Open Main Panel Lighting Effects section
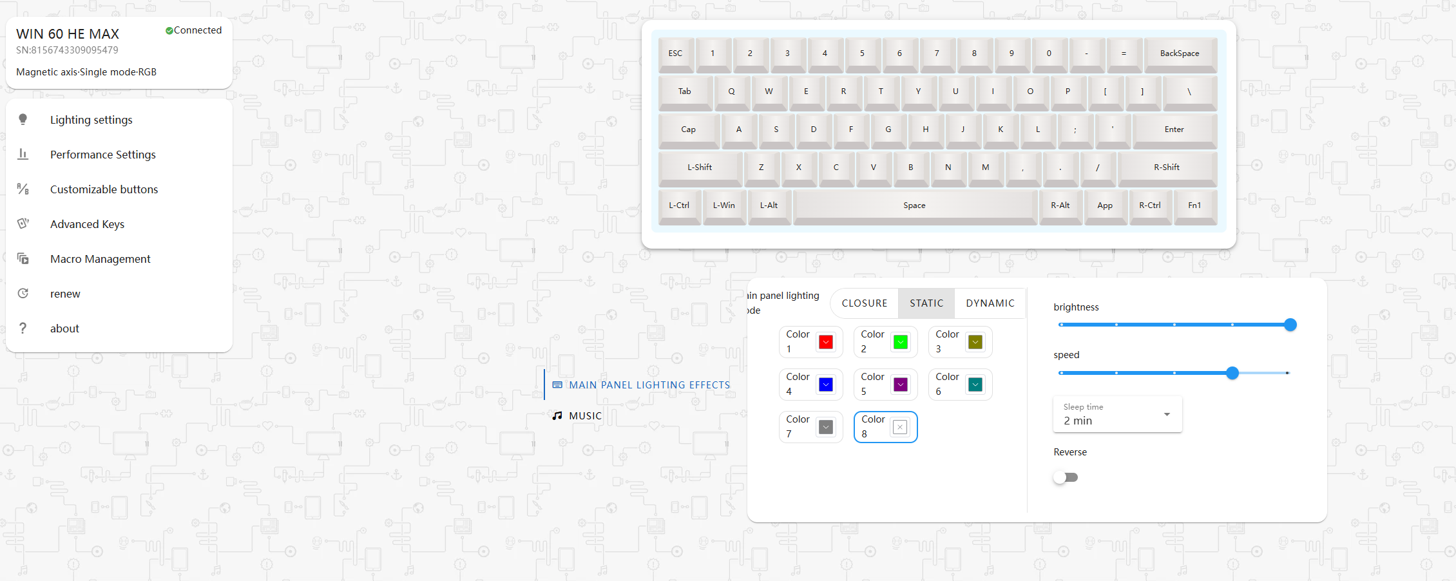The width and height of the screenshot is (1456, 581). coord(649,385)
